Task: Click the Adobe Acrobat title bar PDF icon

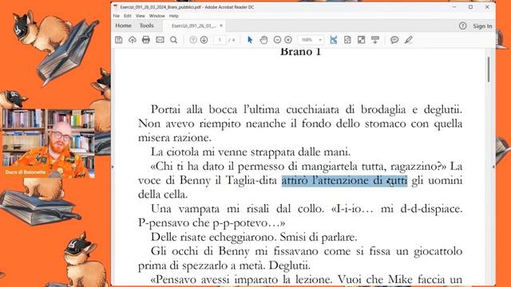Action: tap(116, 7)
